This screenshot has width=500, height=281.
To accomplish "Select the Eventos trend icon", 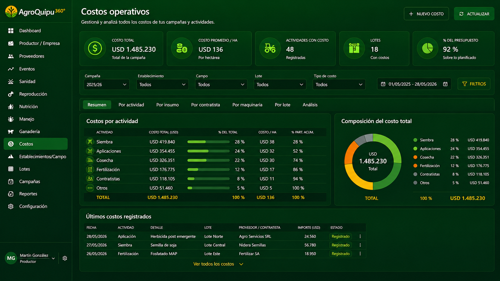I will tap(11, 69).
